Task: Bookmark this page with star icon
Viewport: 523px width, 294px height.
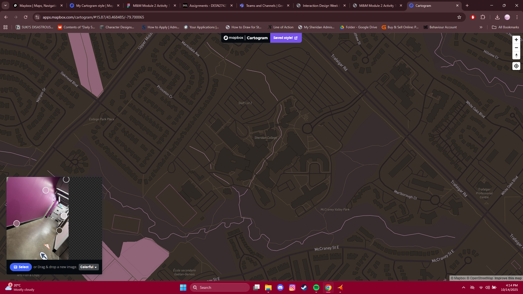Action: tap(459, 17)
